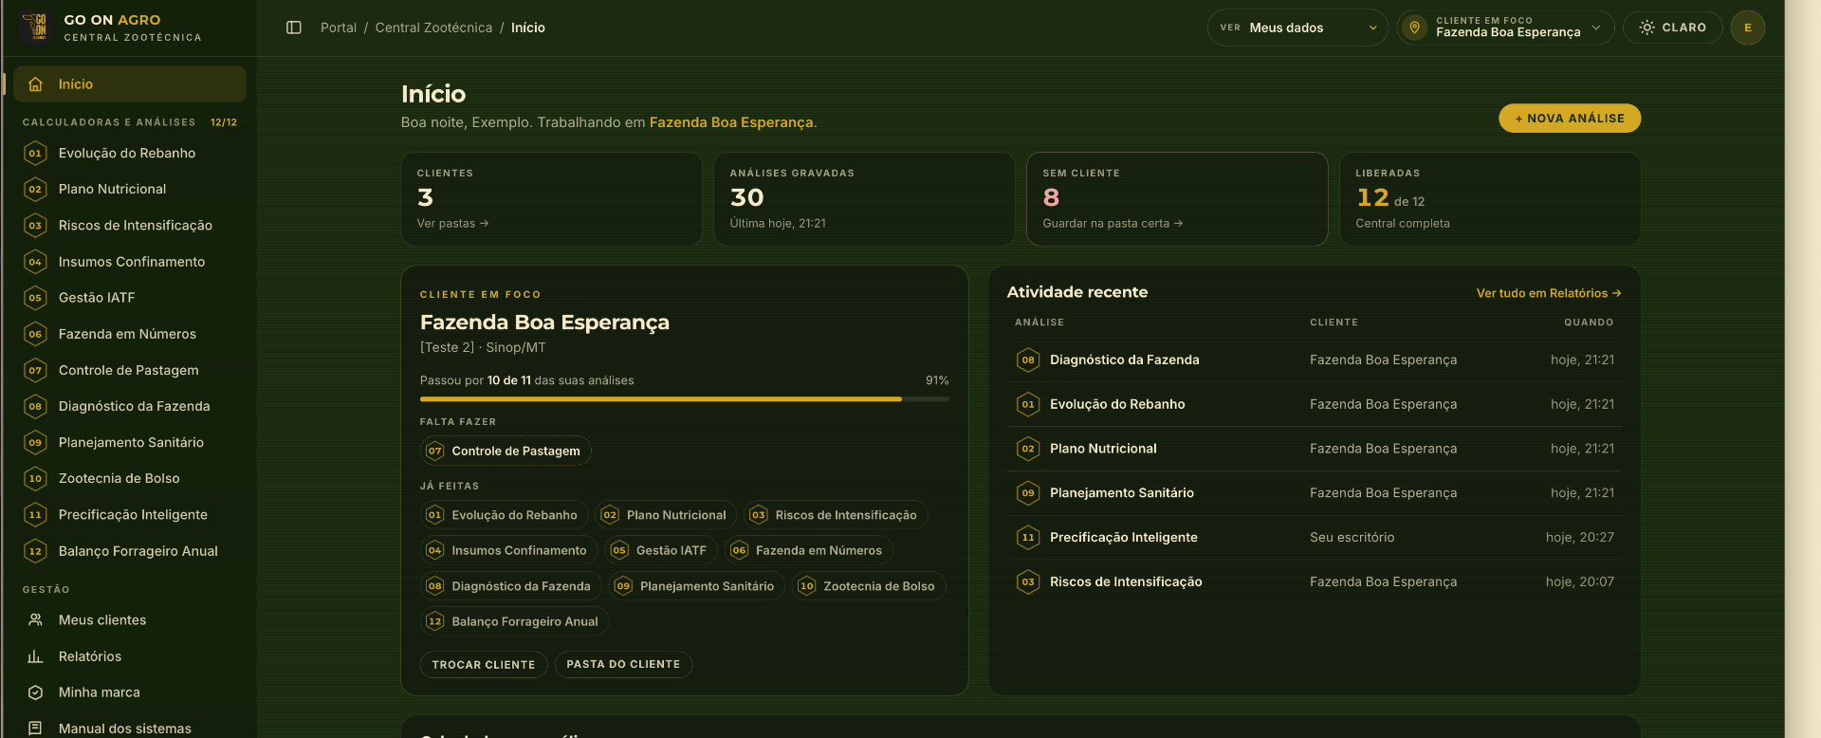Open user avatar E menu

tap(1747, 28)
